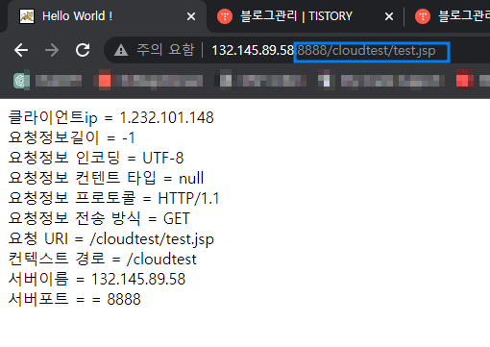Click the Tomcat favicon on Hello World tab
This screenshot has height=347, width=490.
[x=27, y=16]
